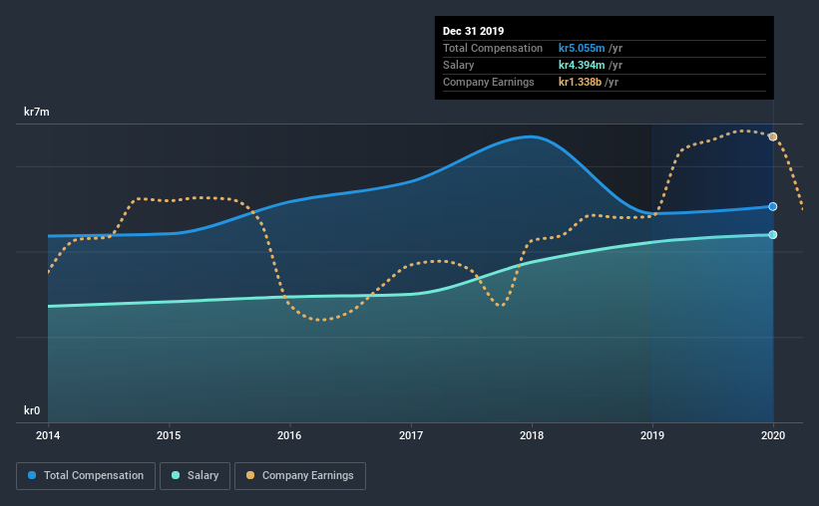The image size is (819, 506).
Task: Click the kr0 y-axis label
Action: point(32,410)
